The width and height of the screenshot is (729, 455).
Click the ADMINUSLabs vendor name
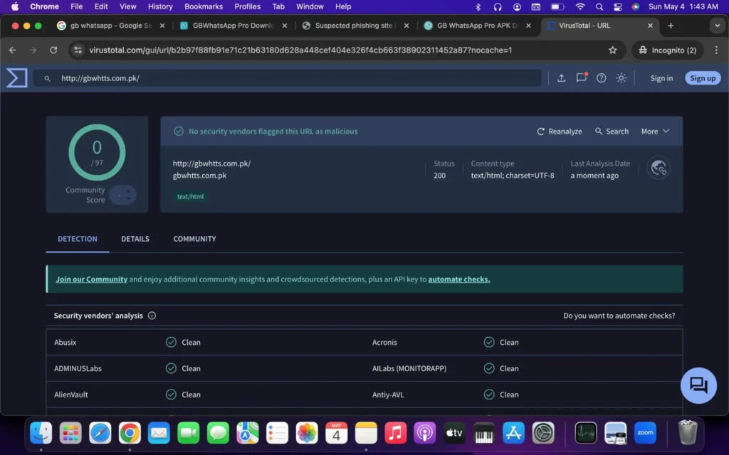click(x=78, y=369)
